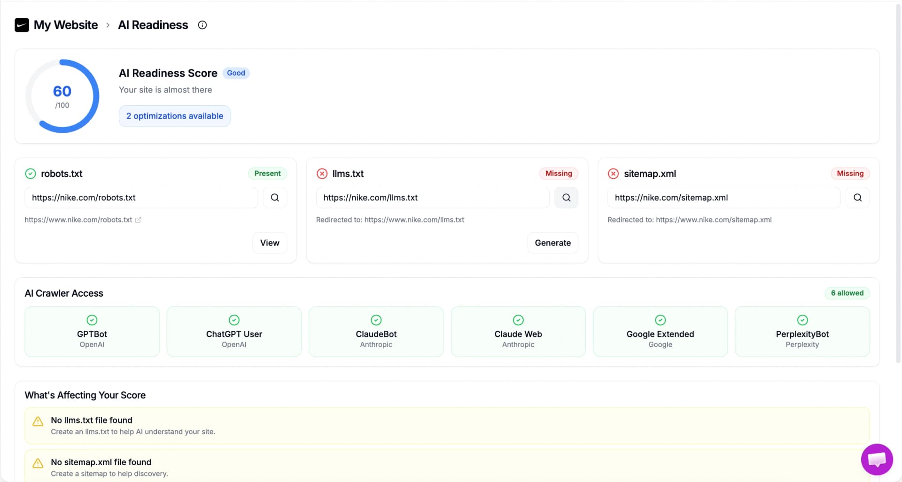
Task: Generate an llms.txt file
Action: (x=552, y=243)
